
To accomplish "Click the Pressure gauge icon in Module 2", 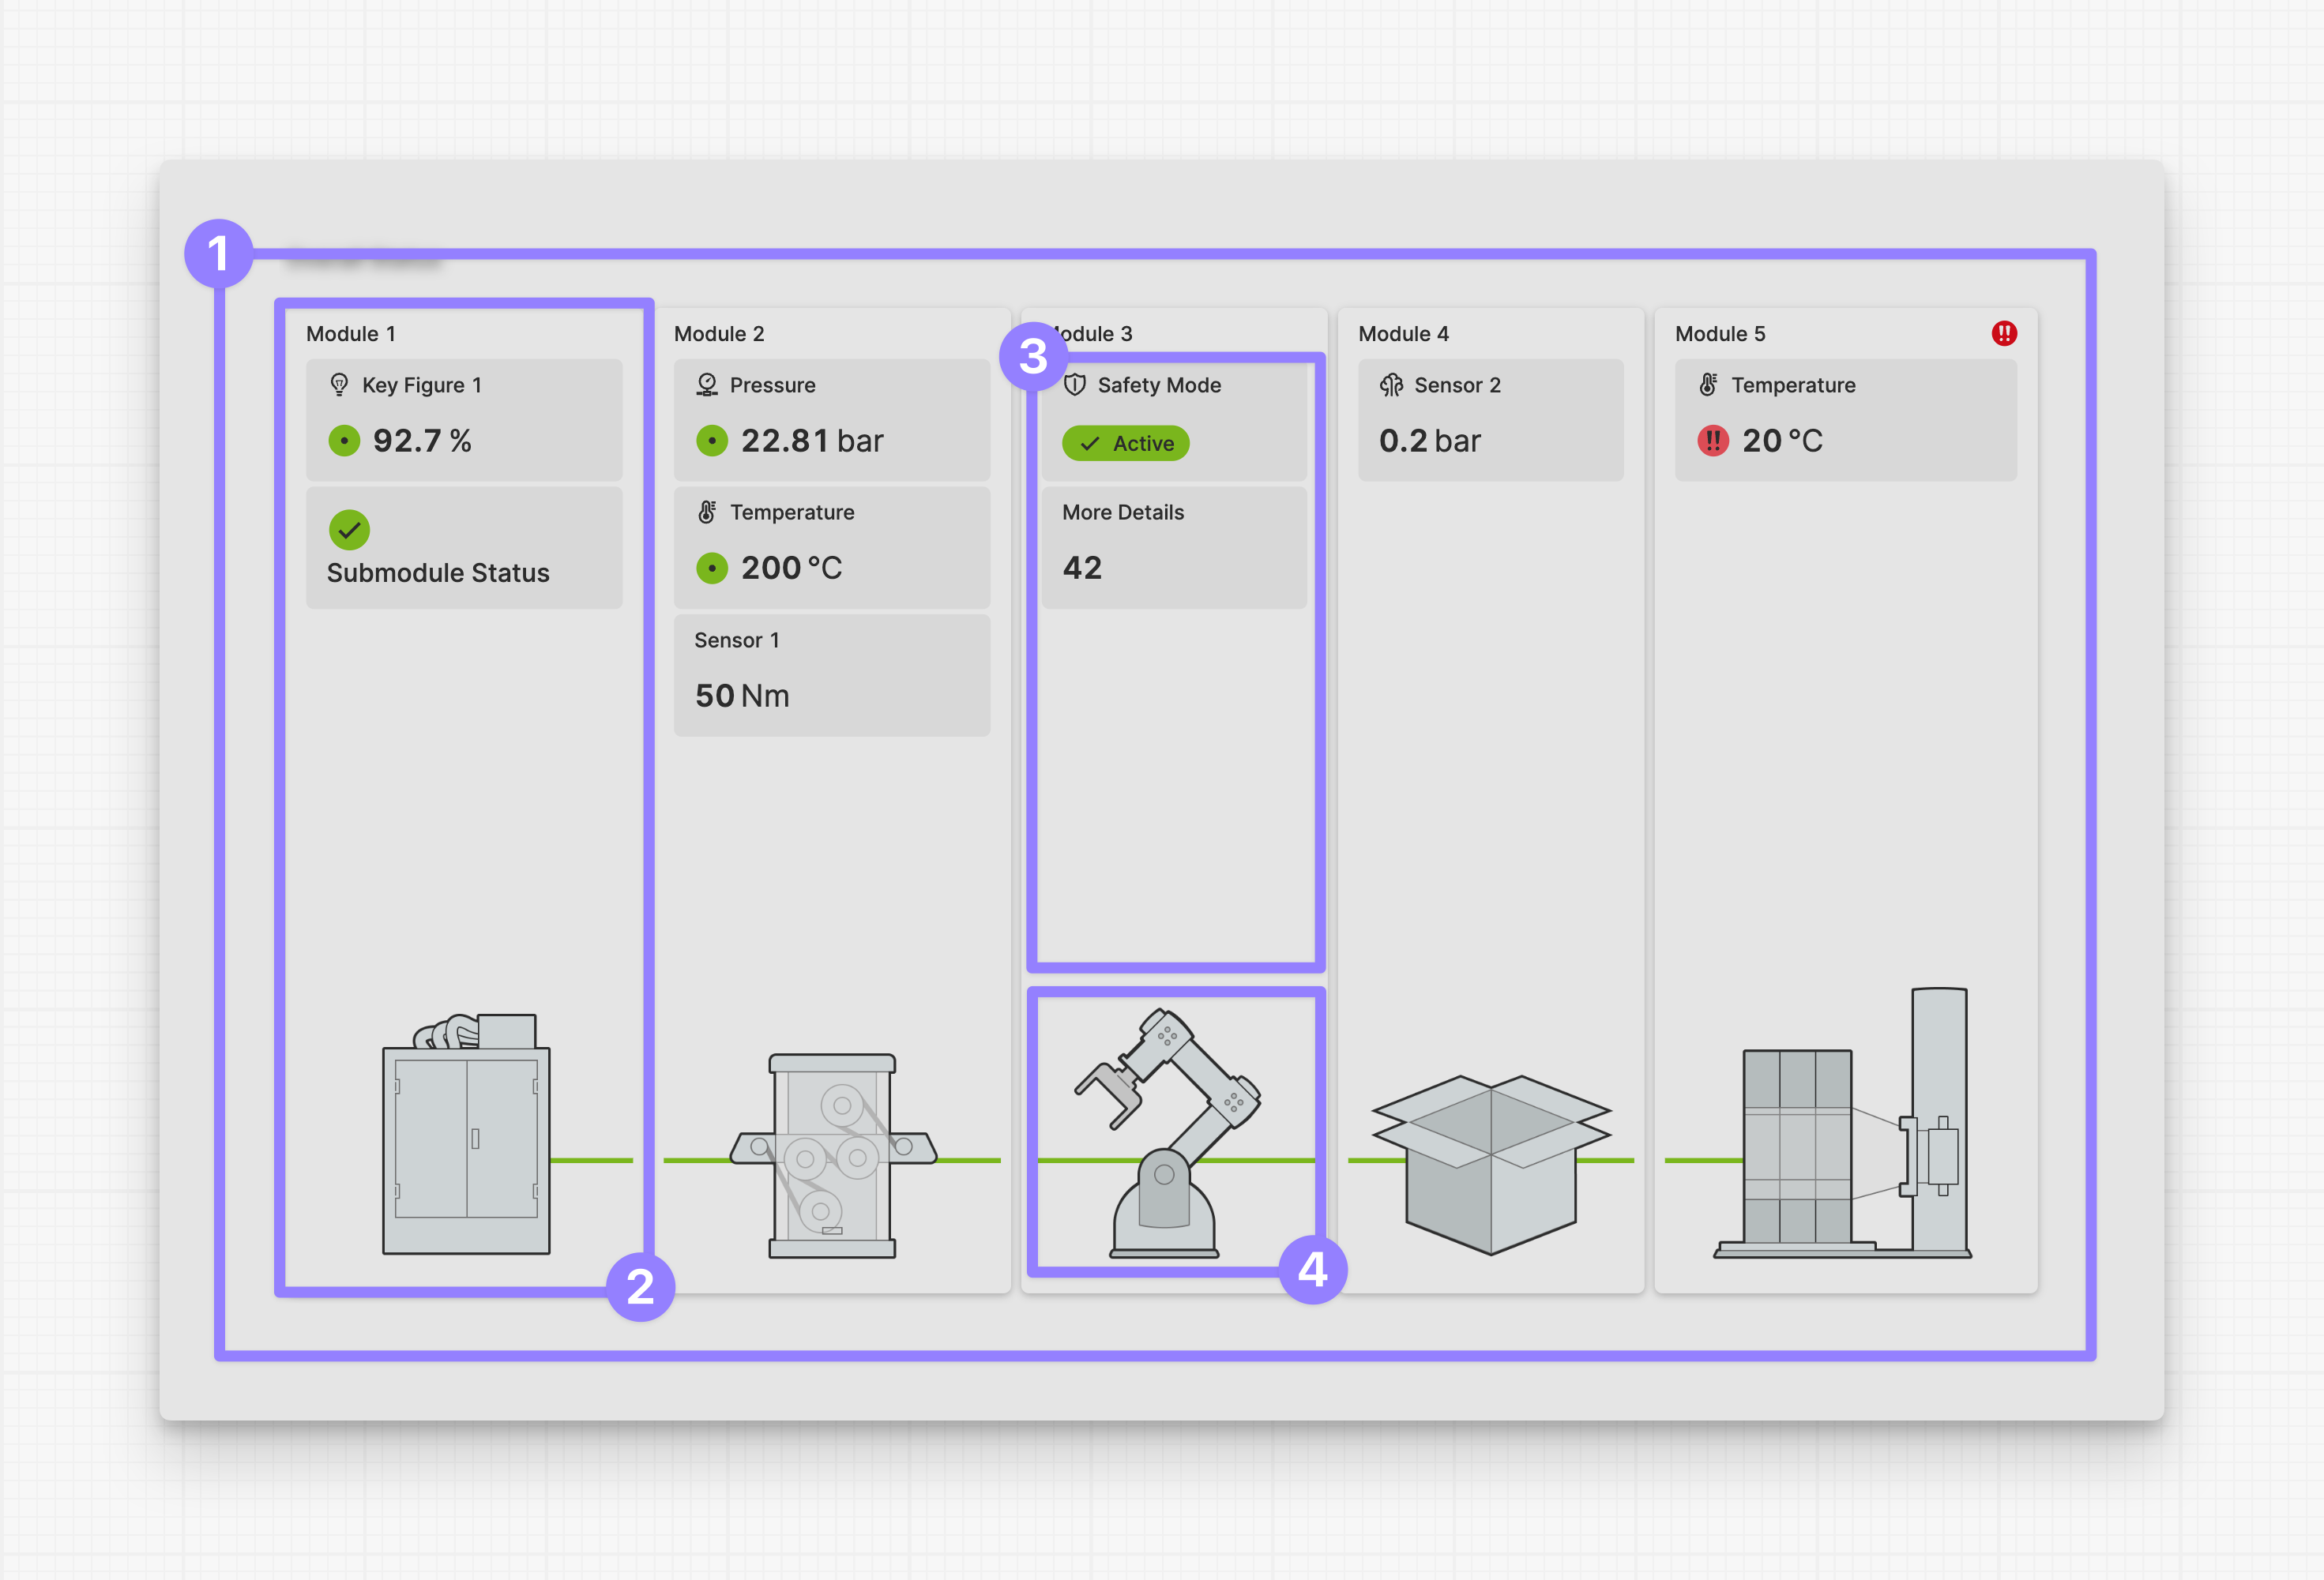I will tap(707, 385).
